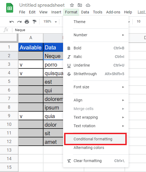
Task: Select Alternating colors option
Action: point(96,148)
